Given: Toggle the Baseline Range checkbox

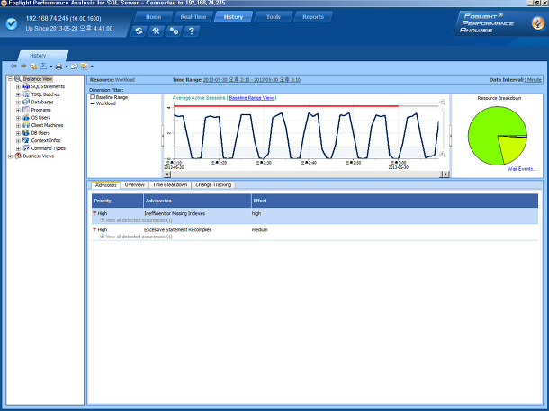Looking at the screenshot, I should pyautogui.click(x=93, y=97).
